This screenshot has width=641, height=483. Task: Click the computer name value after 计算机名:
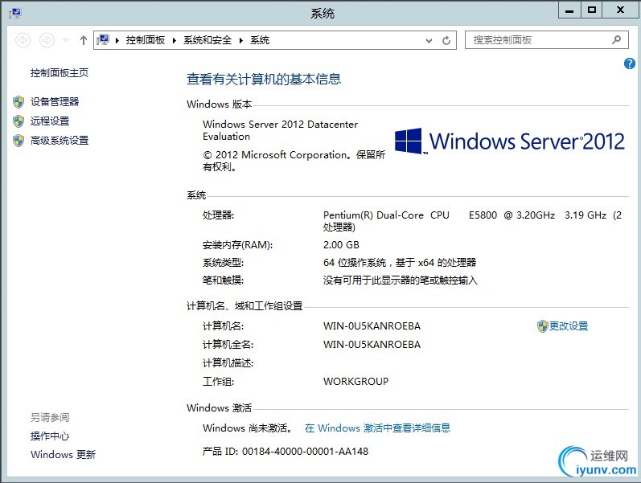pyautogui.click(x=372, y=326)
